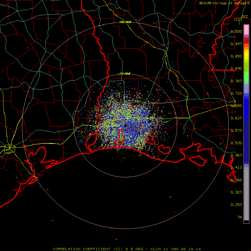Viewport: 251px width, 251px height.
Task: Click the KLCH station ID in the caption
Action: click(156, 249)
